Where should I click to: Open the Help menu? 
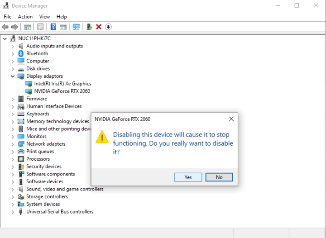(62, 17)
